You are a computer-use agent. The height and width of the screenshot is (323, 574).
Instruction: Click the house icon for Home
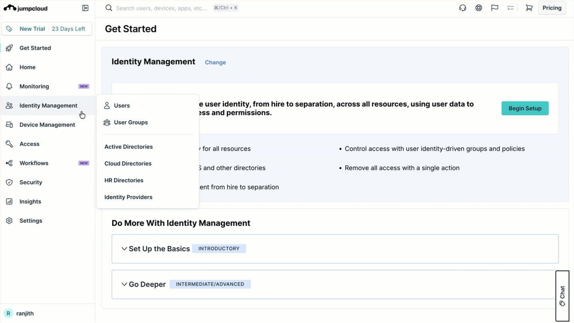coord(9,67)
